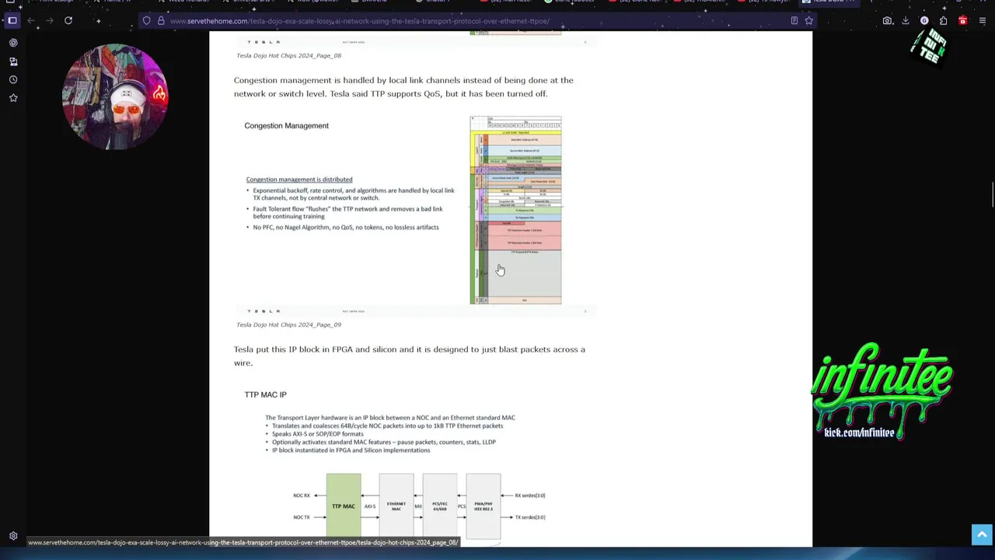The image size is (995, 560).
Task: Open history from the sidebar
Action: 13,79
